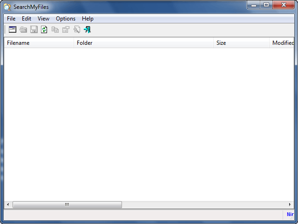The height and width of the screenshot is (224, 298).
Task: Click the SearchMyFiles title bar app icon
Action: [7, 7]
